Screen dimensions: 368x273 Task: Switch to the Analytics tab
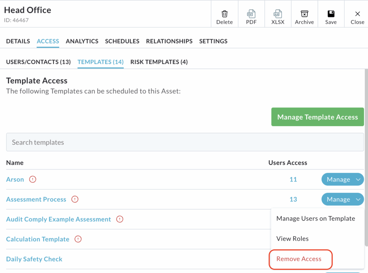82,41
